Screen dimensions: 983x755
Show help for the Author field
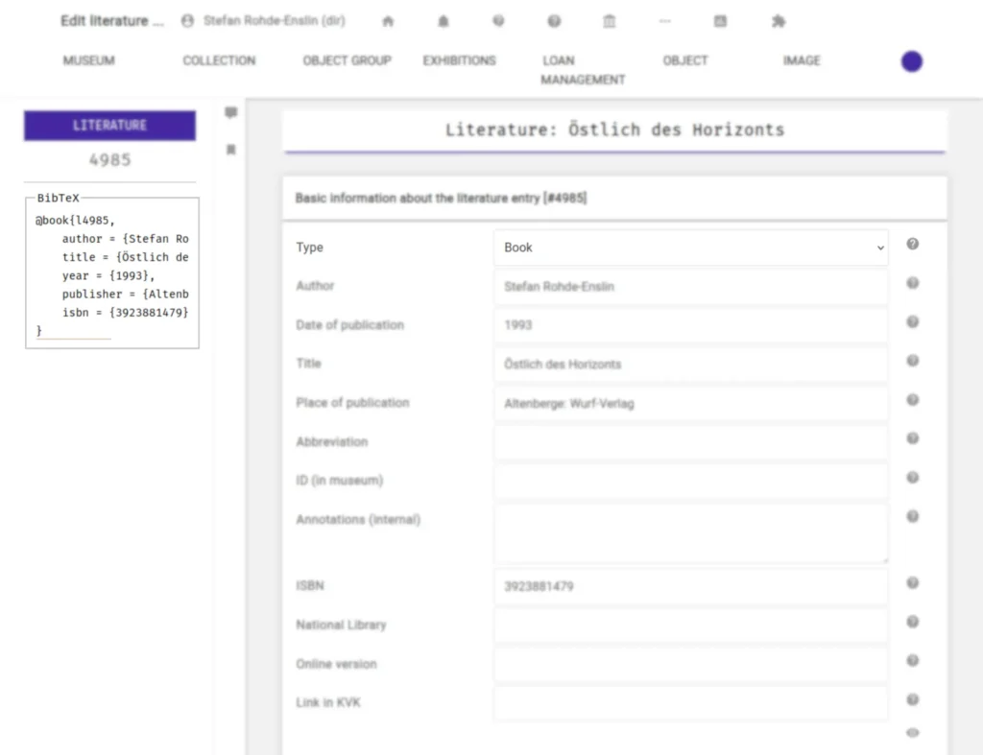click(913, 283)
